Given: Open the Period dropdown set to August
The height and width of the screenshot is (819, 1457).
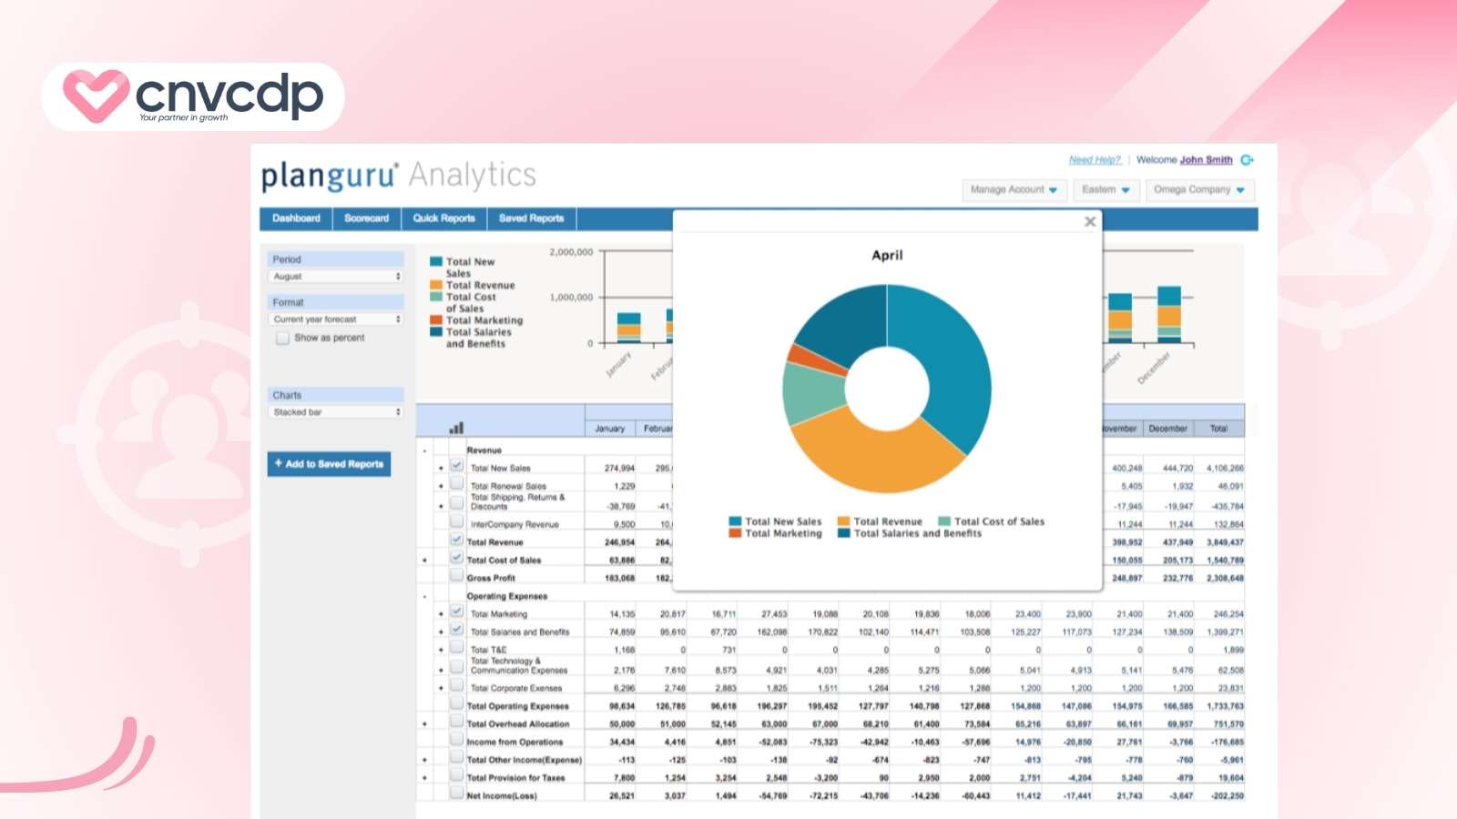Looking at the screenshot, I should click(336, 277).
